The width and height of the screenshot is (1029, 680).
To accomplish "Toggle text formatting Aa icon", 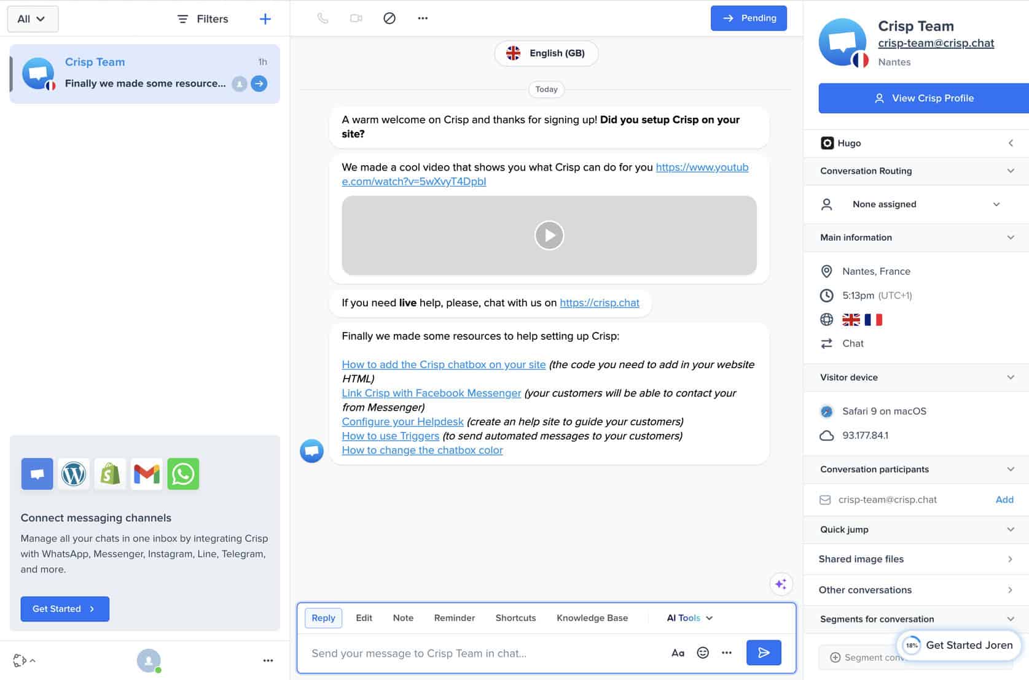I will [x=678, y=653].
